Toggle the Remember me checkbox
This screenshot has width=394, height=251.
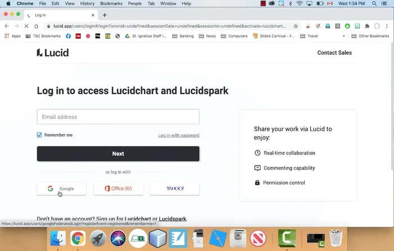[39, 135]
